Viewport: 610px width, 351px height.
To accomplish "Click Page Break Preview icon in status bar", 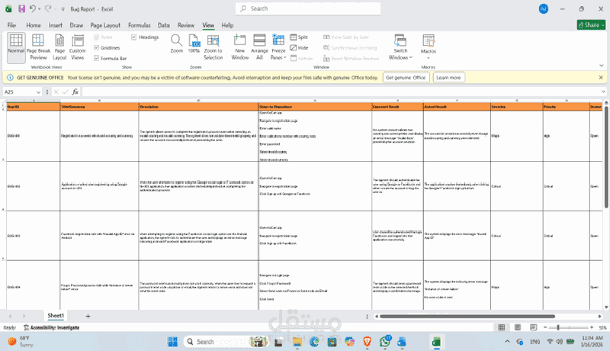I will (x=533, y=327).
